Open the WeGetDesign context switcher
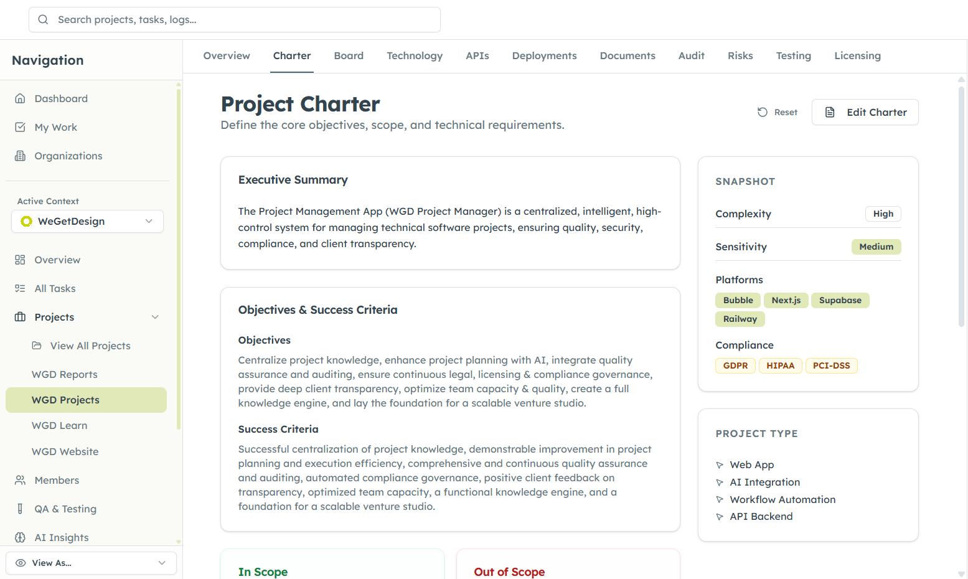968x579 pixels. (87, 221)
